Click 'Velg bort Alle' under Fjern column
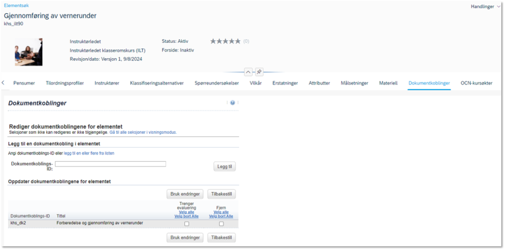 tap(222, 217)
